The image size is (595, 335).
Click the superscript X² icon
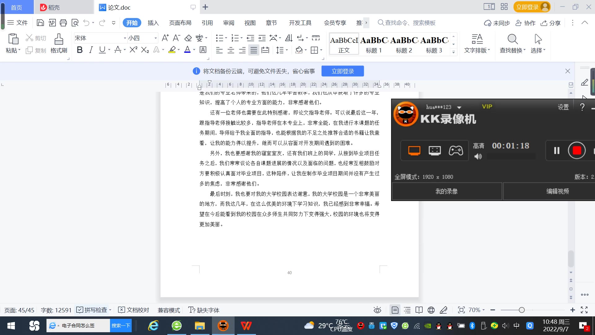coord(133,50)
